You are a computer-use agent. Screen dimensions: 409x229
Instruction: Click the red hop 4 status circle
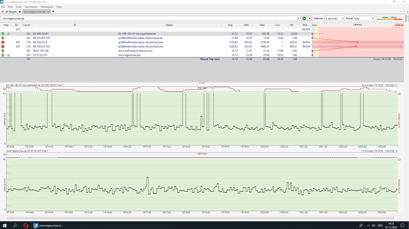[3, 42]
